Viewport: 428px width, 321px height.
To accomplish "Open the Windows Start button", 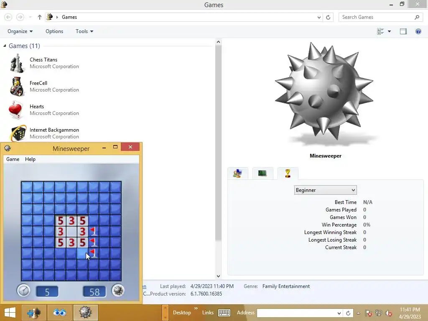I will click(x=10, y=313).
